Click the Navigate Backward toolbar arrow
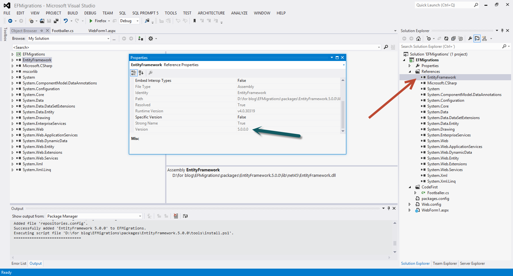Image resolution: width=513 pixels, height=276 pixels. pyautogui.click(x=10, y=21)
